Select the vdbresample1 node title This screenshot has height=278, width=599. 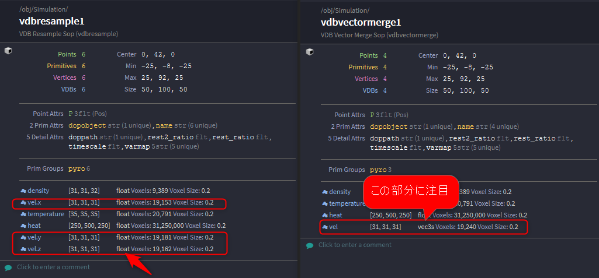point(51,22)
